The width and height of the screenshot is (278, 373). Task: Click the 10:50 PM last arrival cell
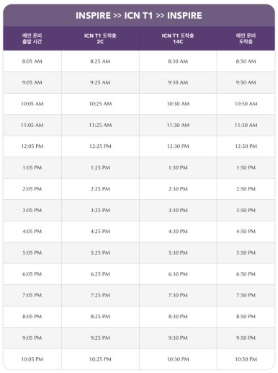pos(246,359)
